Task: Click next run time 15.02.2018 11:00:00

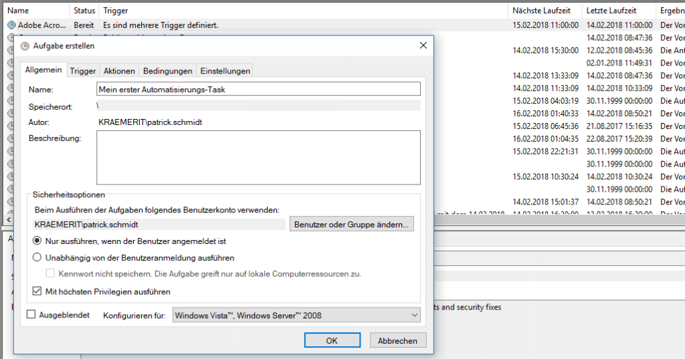Action: pyautogui.click(x=545, y=25)
